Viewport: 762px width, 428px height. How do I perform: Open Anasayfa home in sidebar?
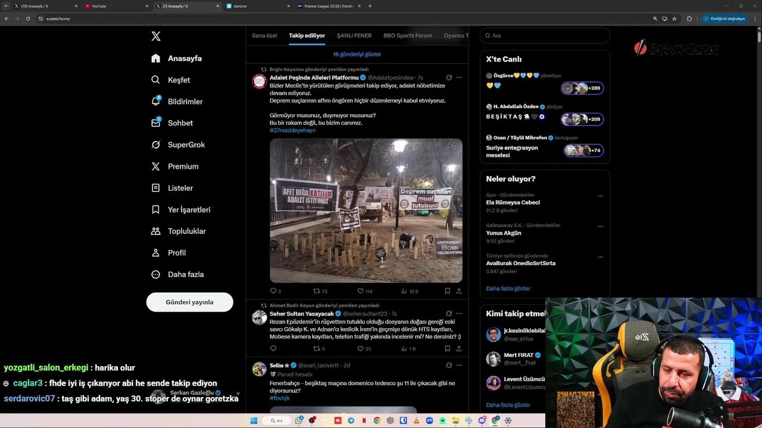click(177, 58)
